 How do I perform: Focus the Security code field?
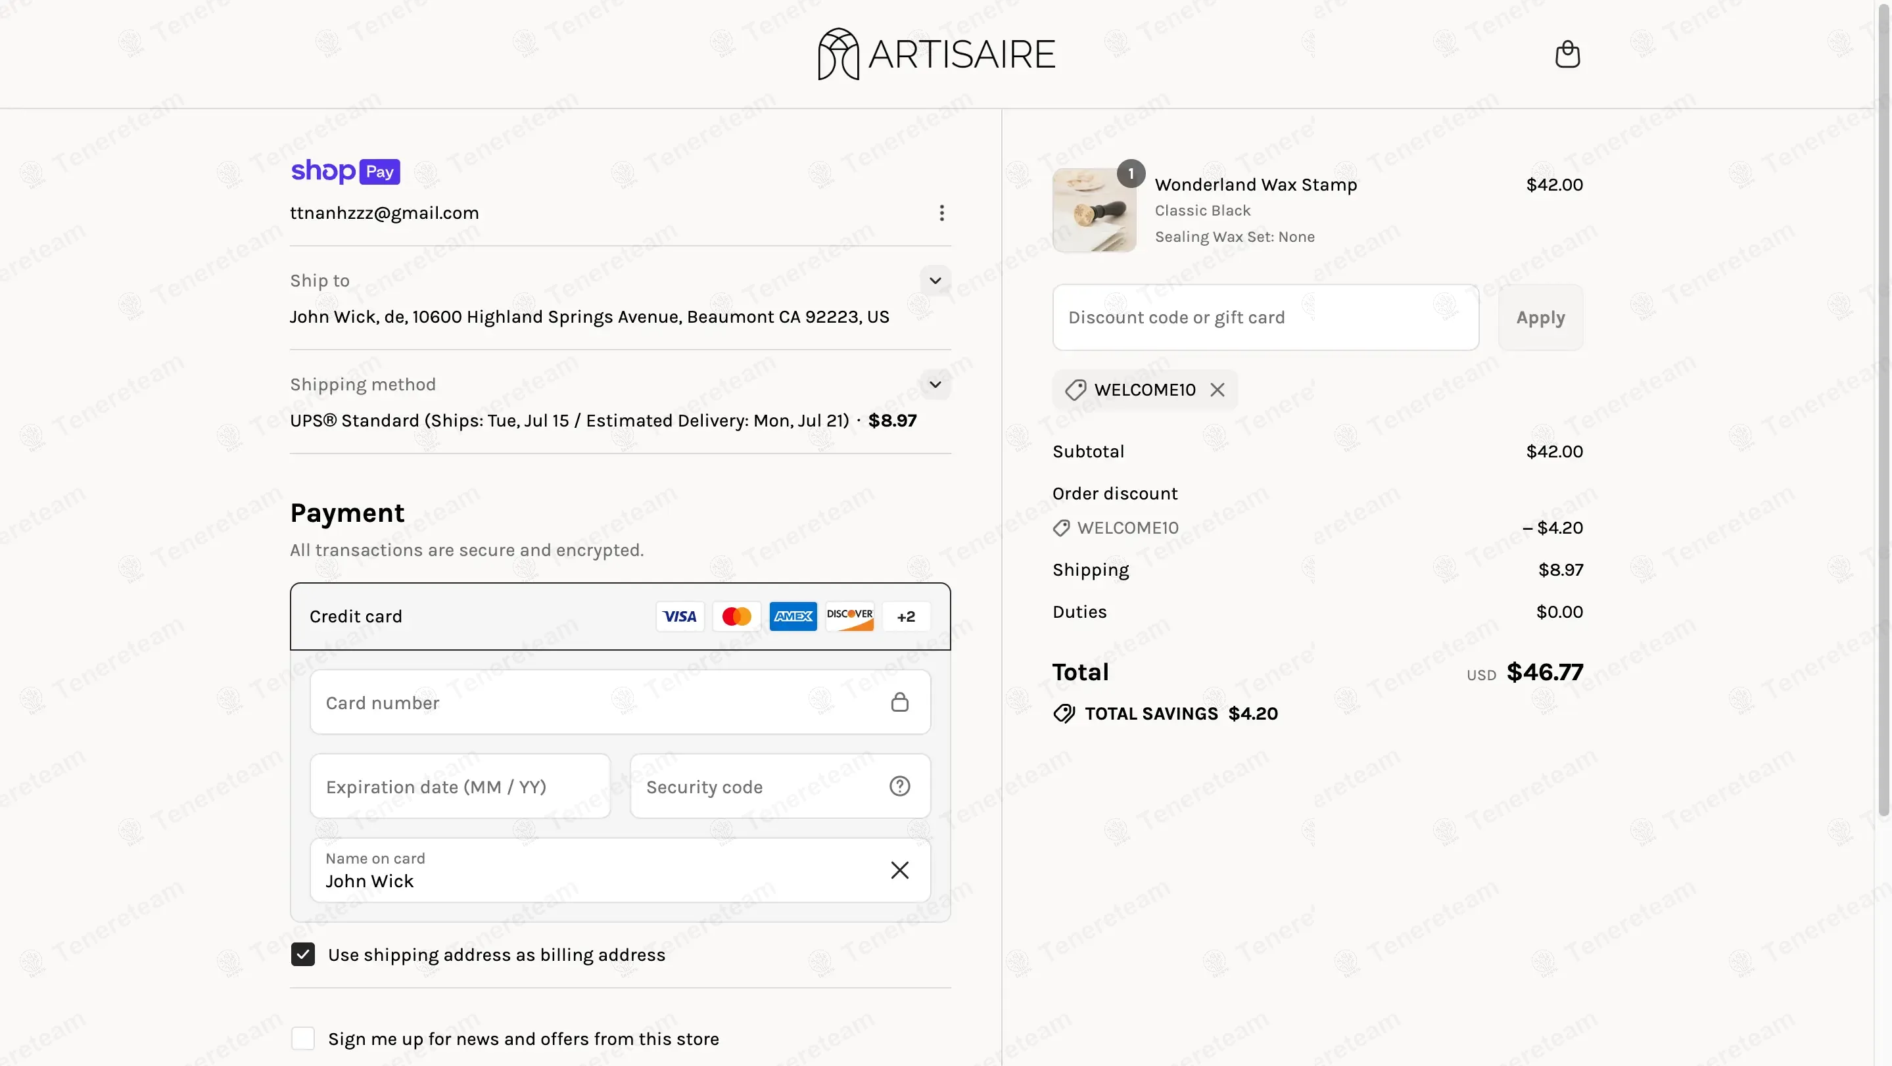pyautogui.click(x=780, y=786)
